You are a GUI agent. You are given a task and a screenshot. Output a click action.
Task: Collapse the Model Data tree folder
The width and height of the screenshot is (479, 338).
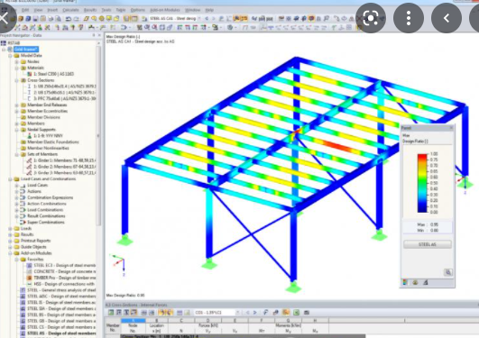tap(10, 56)
